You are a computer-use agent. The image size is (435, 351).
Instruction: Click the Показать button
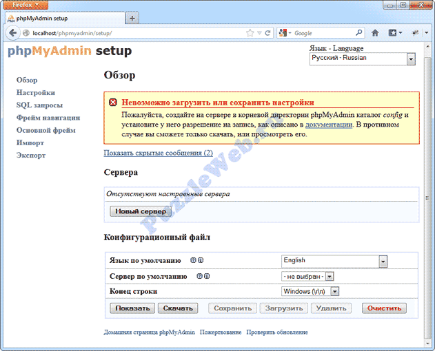point(132,308)
